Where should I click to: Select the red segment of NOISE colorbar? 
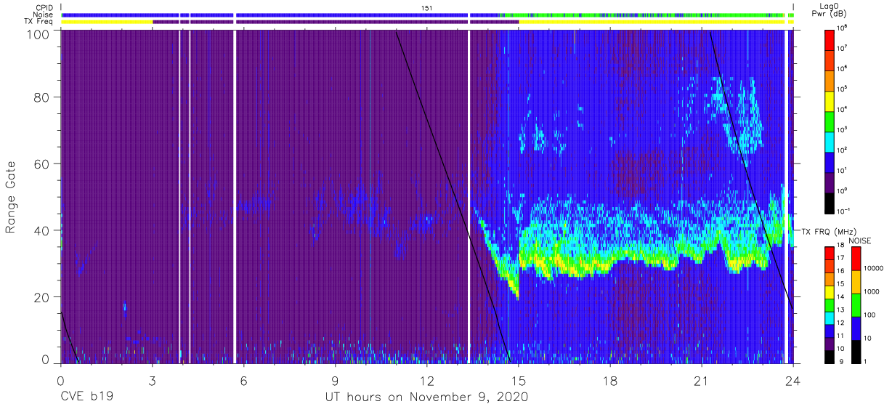(x=855, y=259)
